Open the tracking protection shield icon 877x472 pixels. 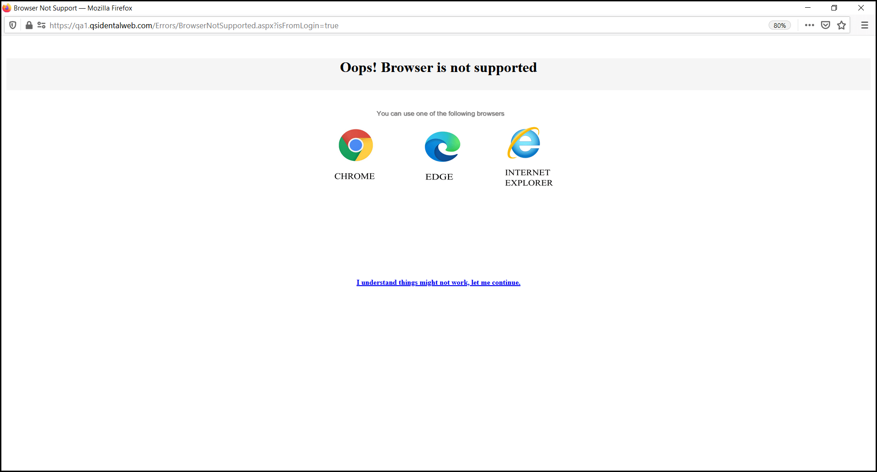point(13,26)
